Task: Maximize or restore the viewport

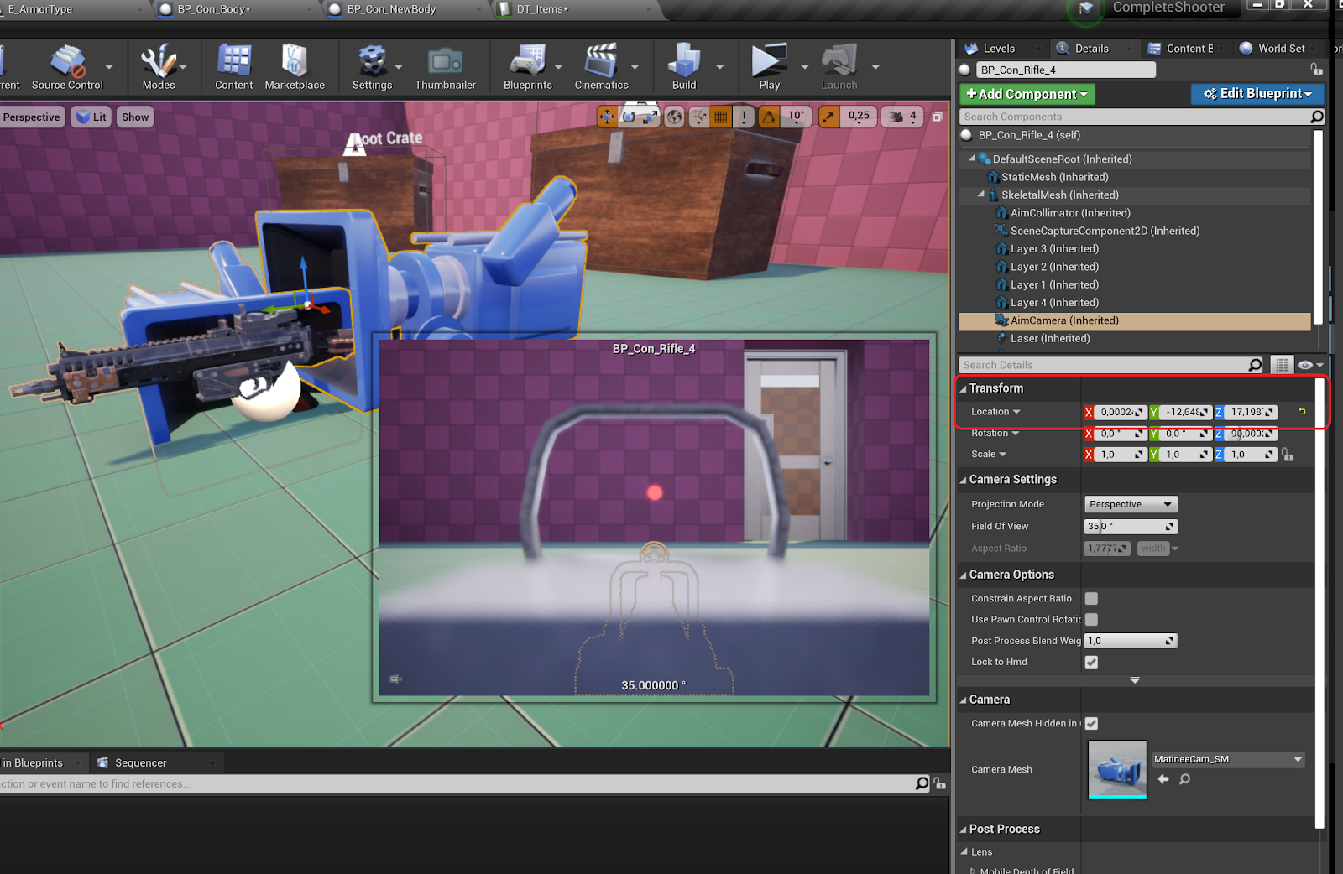Action: [938, 117]
